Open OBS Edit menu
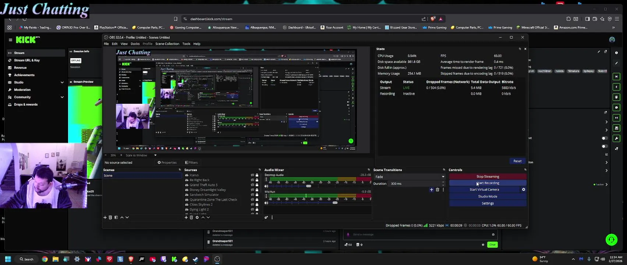Viewport: 627px width, 265px height. pyautogui.click(x=115, y=44)
